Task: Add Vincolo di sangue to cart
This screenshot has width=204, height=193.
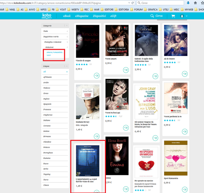Action: pos(97,76)
